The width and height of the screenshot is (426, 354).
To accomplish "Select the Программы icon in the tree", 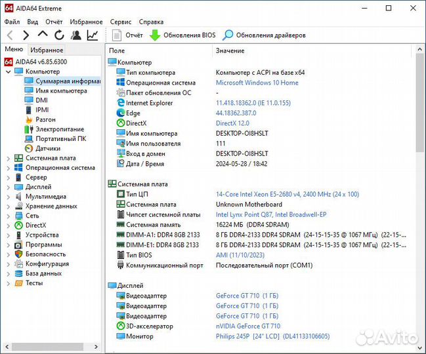I will point(18,245).
